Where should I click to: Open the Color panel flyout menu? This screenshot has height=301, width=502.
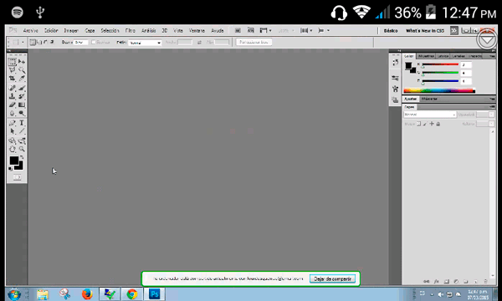(493, 56)
